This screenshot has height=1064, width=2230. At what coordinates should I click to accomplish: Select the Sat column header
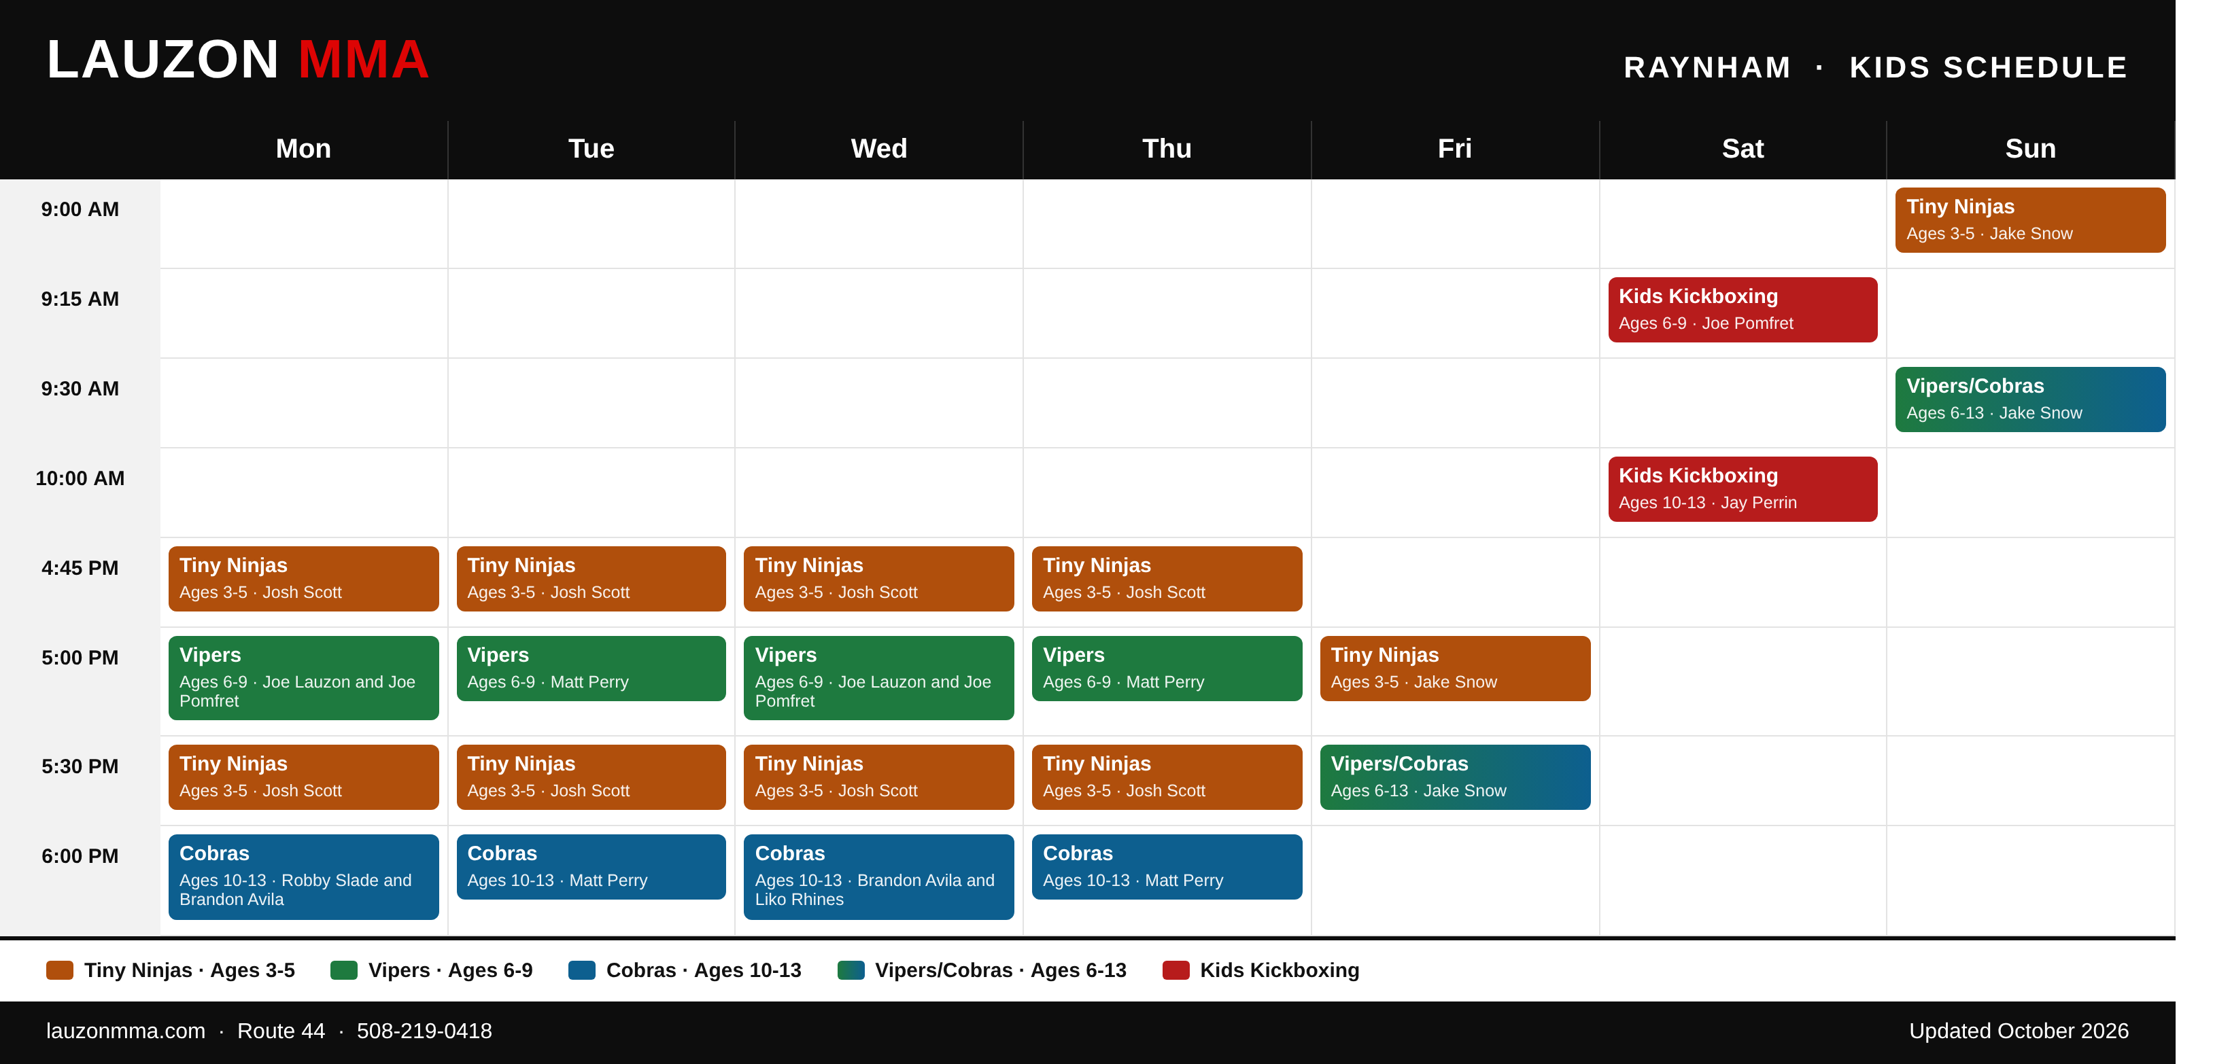pyautogui.click(x=1743, y=149)
